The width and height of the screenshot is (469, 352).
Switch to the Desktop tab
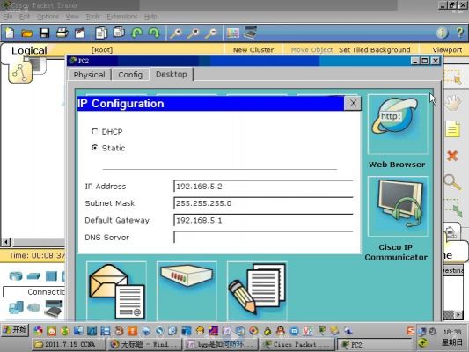(x=172, y=74)
